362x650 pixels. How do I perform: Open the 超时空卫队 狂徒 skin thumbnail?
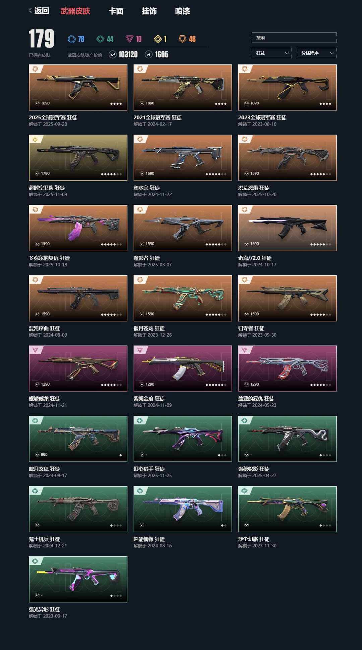(78, 158)
